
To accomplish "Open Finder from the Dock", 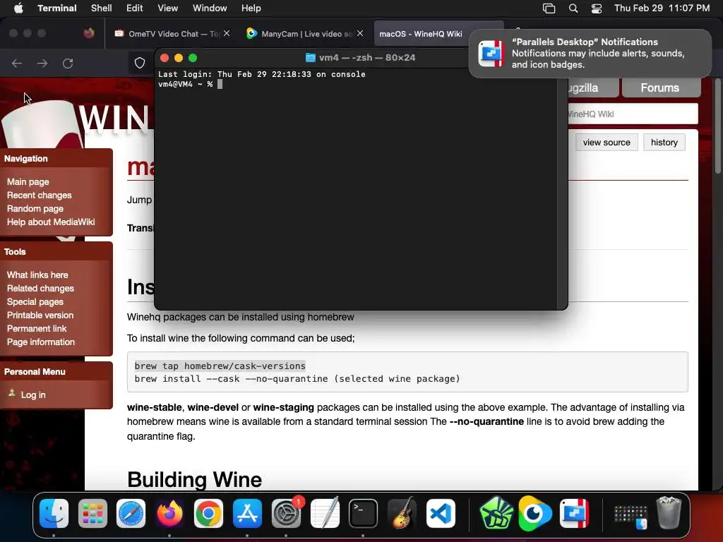I will pyautogui.click(x=54, y=514).
